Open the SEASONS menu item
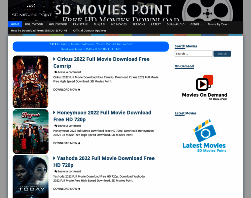 (x=139, y=24)
